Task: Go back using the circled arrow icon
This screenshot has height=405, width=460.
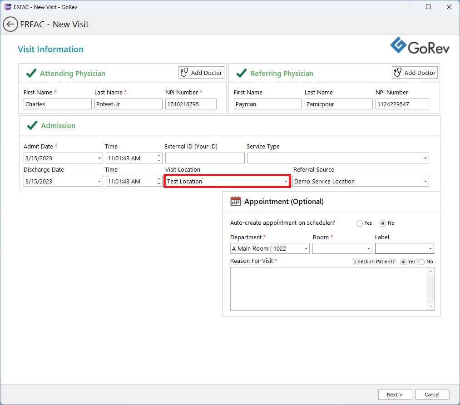Action: [10, 25]
